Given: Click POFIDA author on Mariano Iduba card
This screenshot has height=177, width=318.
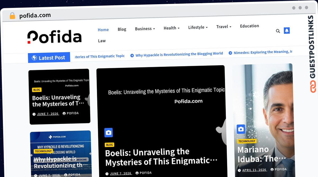Looking at the screenshot, I should click(x=281, y=169).
